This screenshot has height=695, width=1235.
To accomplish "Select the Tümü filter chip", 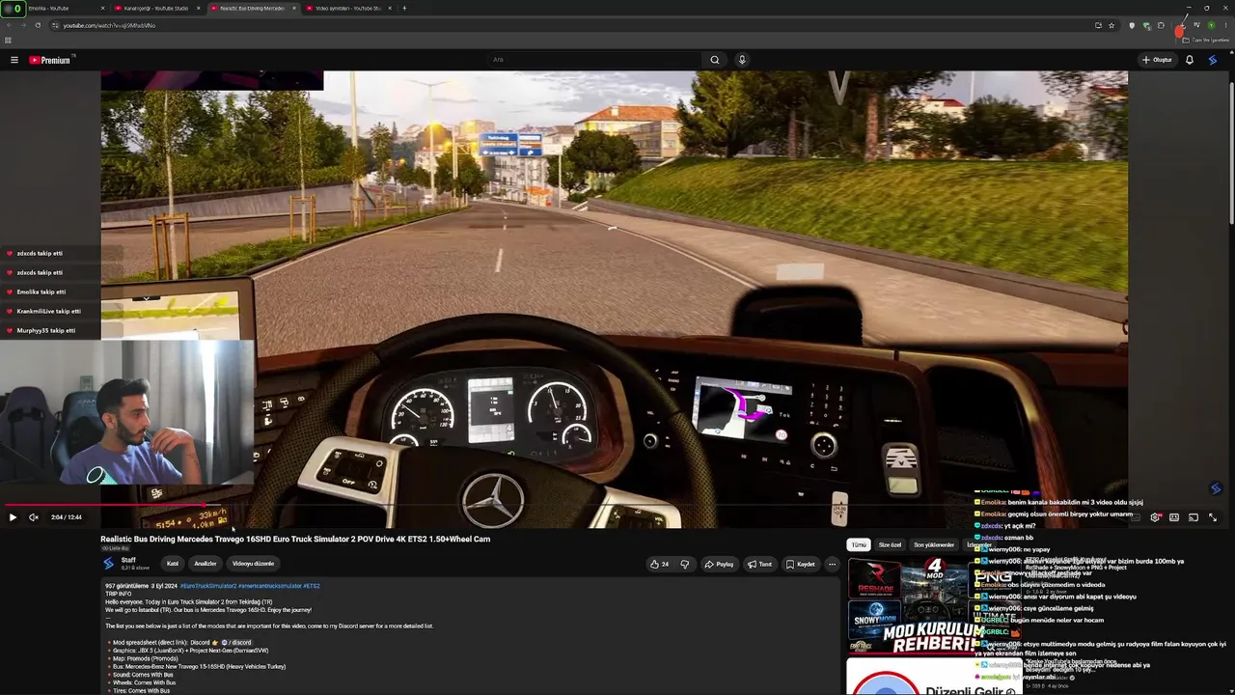I will tap(858, 544).
